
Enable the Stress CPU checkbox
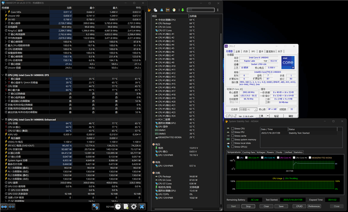[x=232, y=129]
